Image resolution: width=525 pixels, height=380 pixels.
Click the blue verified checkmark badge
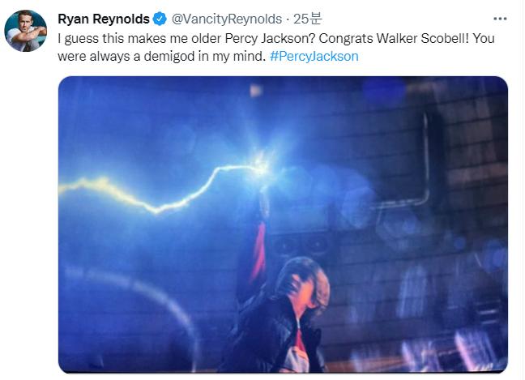click(160, 19)
